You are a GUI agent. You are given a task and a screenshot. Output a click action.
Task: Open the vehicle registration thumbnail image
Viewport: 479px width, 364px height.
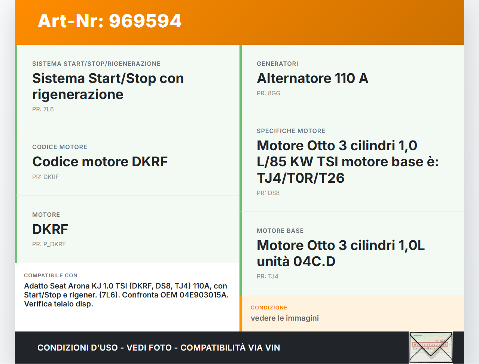click(x=431, y=348)
